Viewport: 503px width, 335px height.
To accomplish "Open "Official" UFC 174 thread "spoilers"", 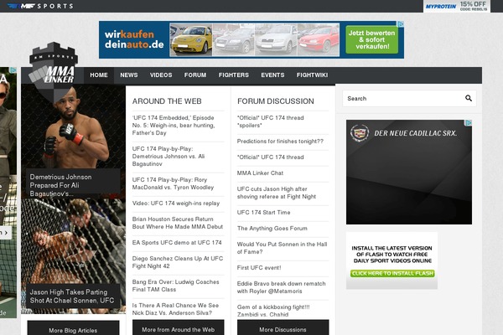I will (x=271, y=121).
